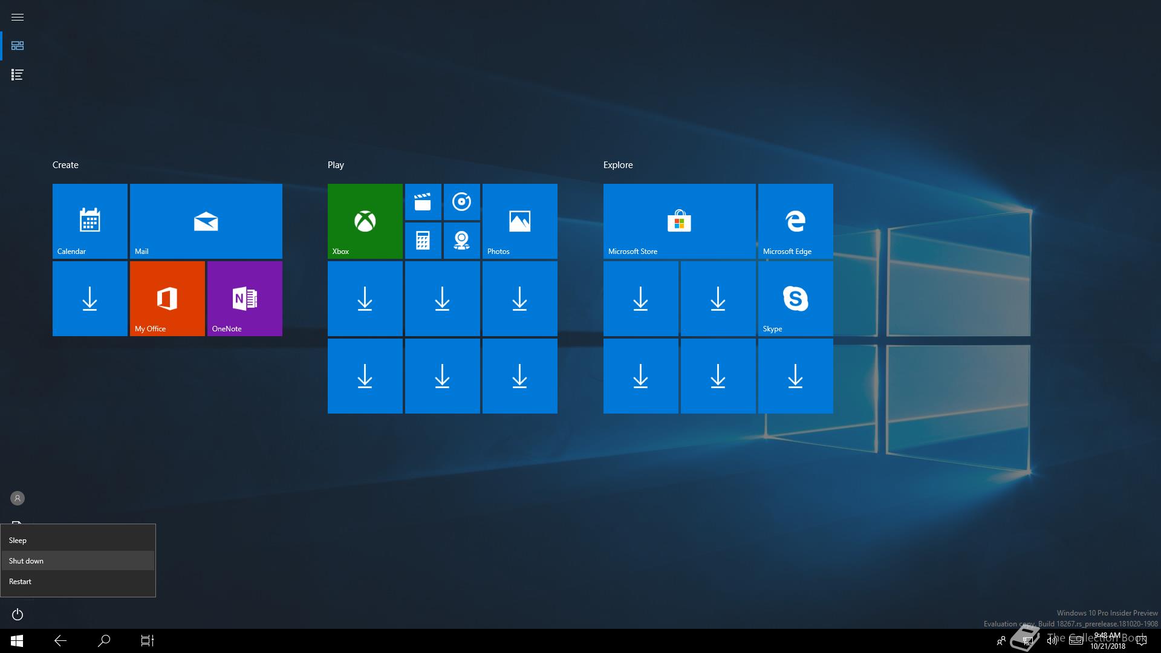The width and height of the screenshot is (1161, 653).
Task: Select the Play group header
Action: pyautogui.click(x=336, y=165)
